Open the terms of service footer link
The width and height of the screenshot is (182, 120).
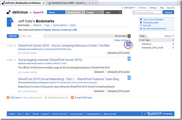click(60, 114)
